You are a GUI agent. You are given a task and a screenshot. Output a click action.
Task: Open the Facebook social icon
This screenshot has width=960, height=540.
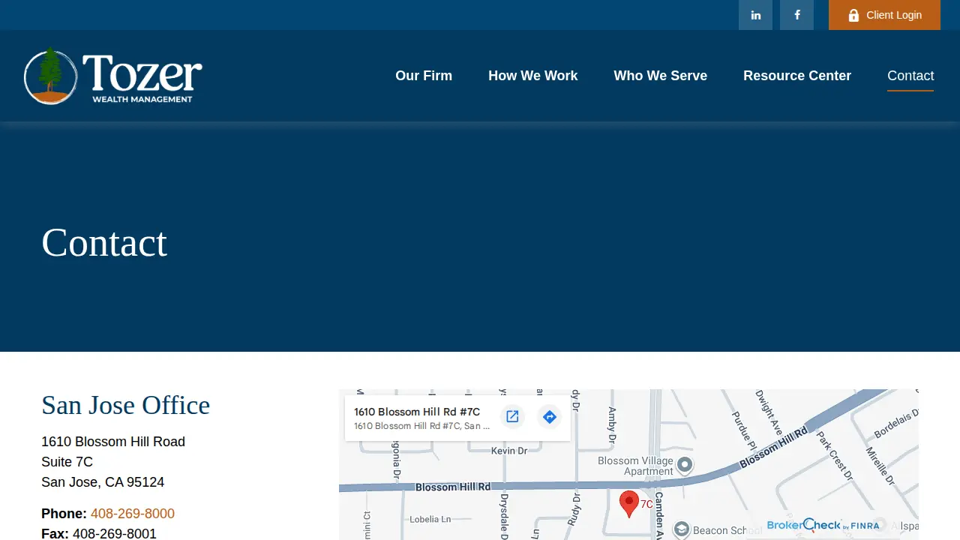[x=796, y=15]
